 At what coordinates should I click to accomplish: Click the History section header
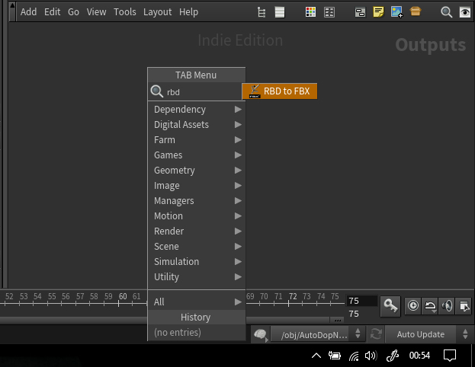(x=197, y=317)
